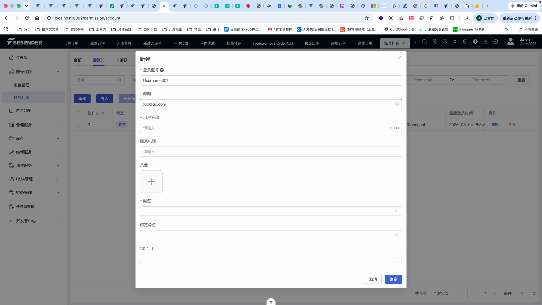Expand the 仓储服务 sidebar menu
The width and height of the screenshot is (542, 305).
34,125
